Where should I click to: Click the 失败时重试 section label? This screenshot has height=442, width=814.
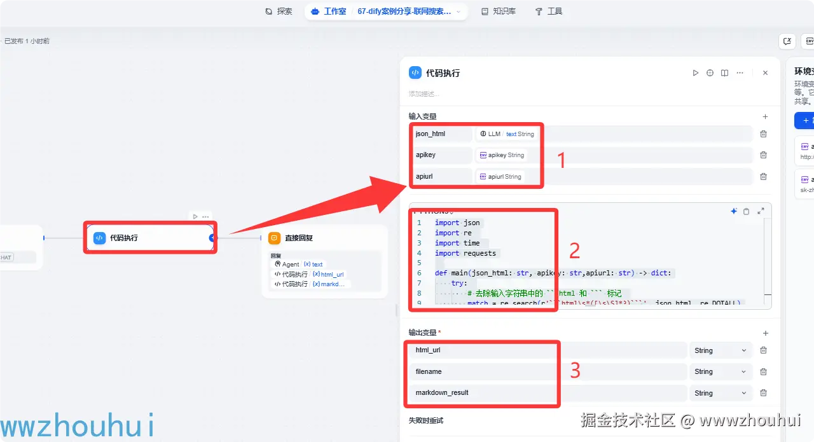426,420
